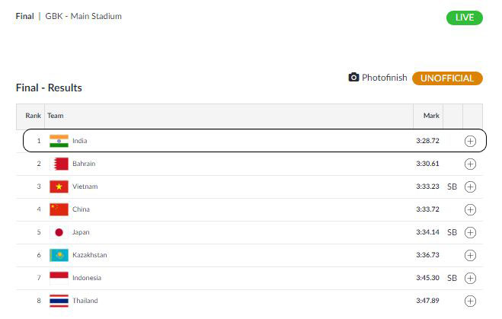The height and width of the screenshot is (319, 502).
Task: Click Kazakhstan's flag icon
Action: (x=59, y=255)
